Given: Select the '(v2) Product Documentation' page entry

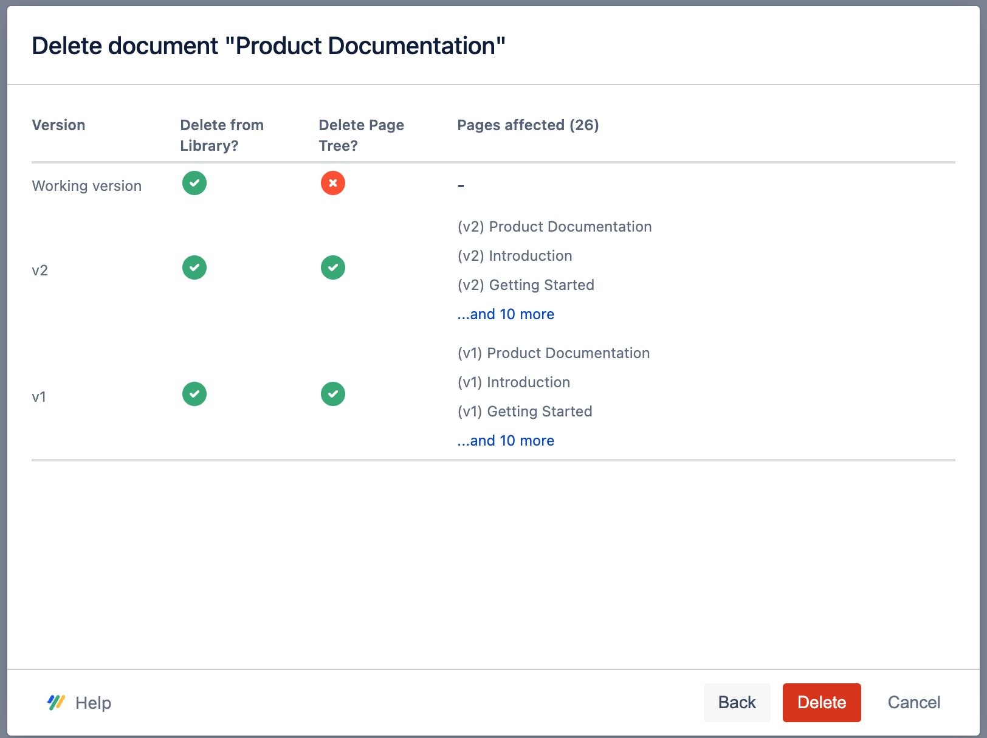Looking at the screenshot, I should coord(554,226).
